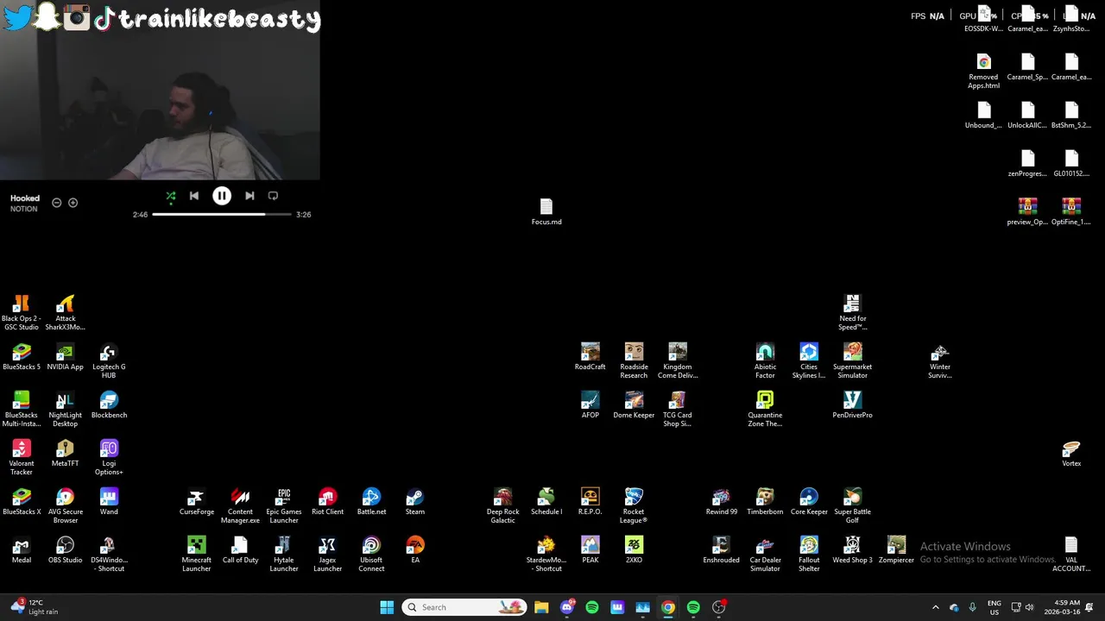
Task: Open the Epic Games Launcher shortcut
Action: tap(284, 505)
